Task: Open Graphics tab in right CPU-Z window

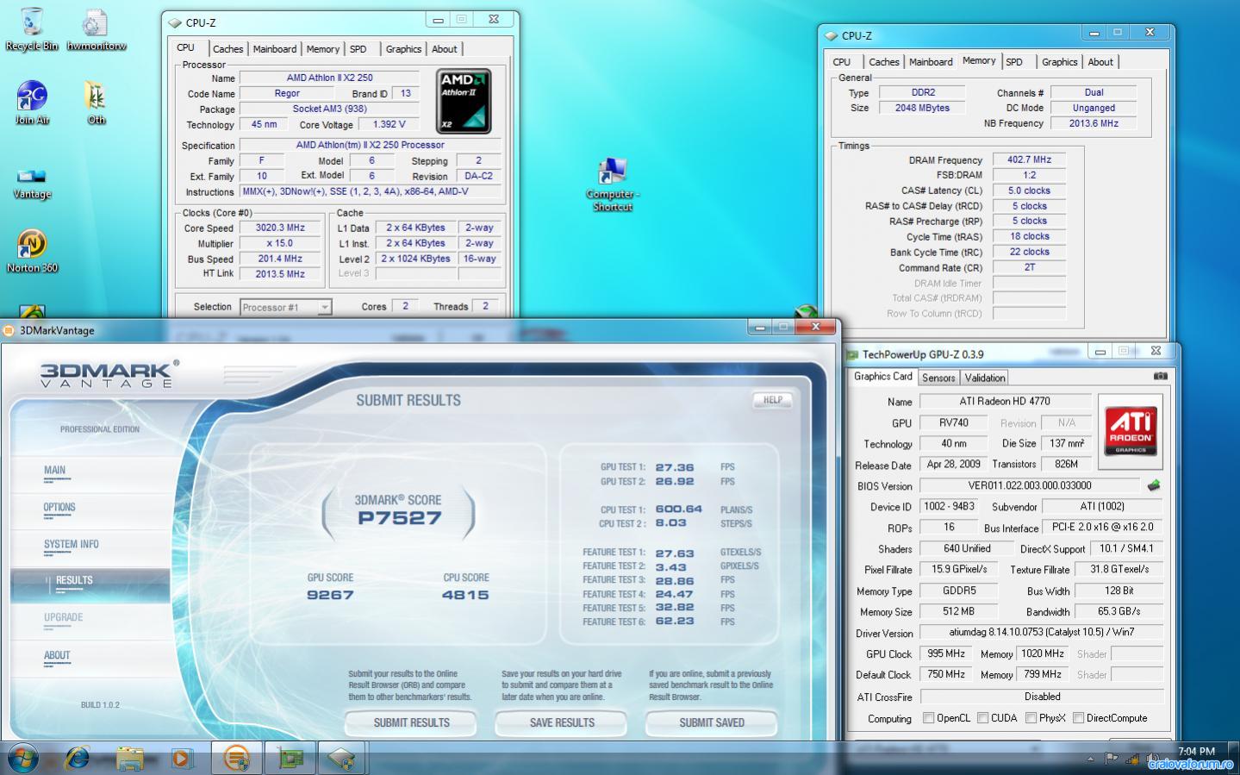Action: pos(1059,62)
